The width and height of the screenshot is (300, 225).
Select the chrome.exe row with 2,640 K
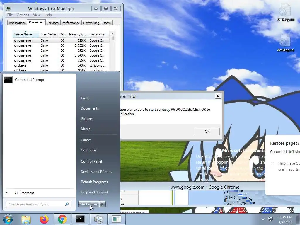coord(61,55)
